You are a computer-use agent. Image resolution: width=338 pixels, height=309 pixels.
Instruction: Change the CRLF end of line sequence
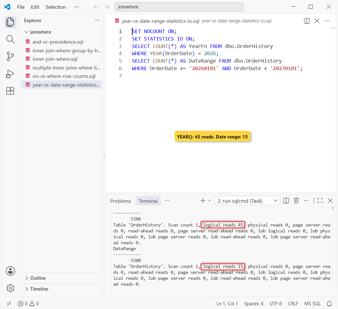[x=293, y=304]
